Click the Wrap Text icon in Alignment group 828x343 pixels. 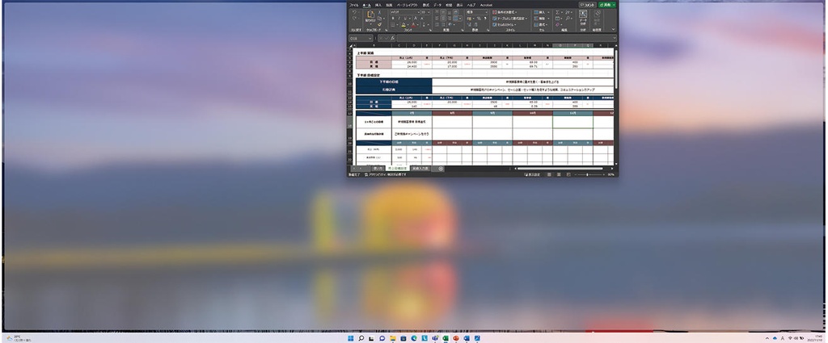pos(456,12)
